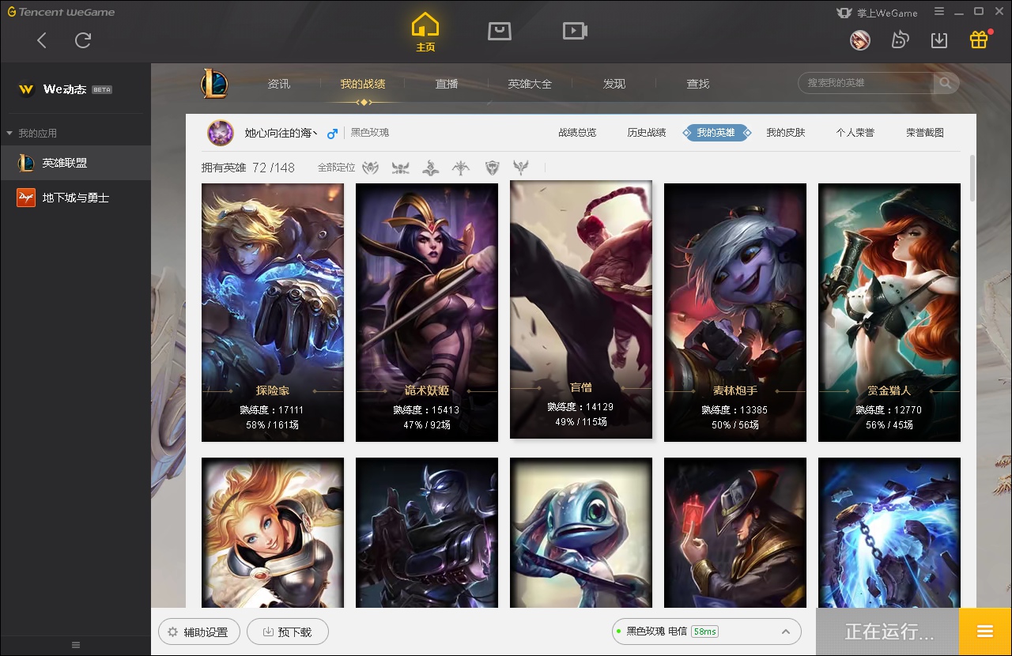Open the blue chain hero card in second row
The image size is (1012, 656).
pos(889,533)
